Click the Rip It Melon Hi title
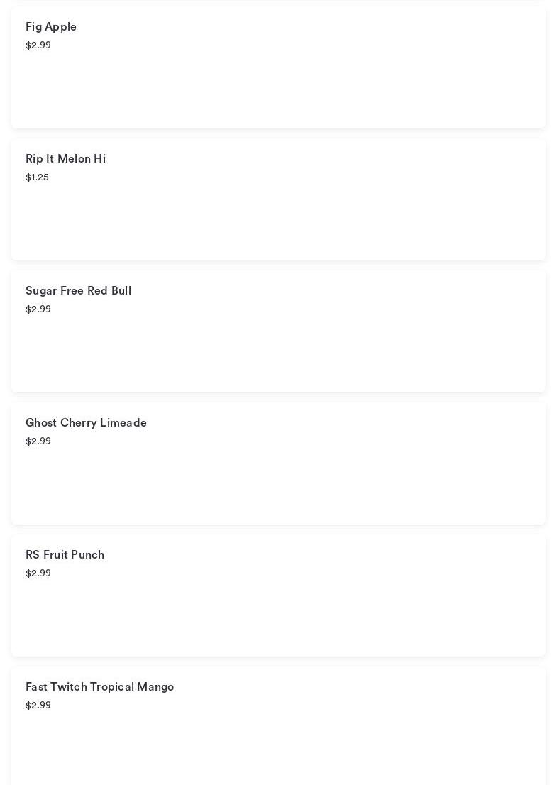Screen dimensions: 557x785 (x=65, y=159)
